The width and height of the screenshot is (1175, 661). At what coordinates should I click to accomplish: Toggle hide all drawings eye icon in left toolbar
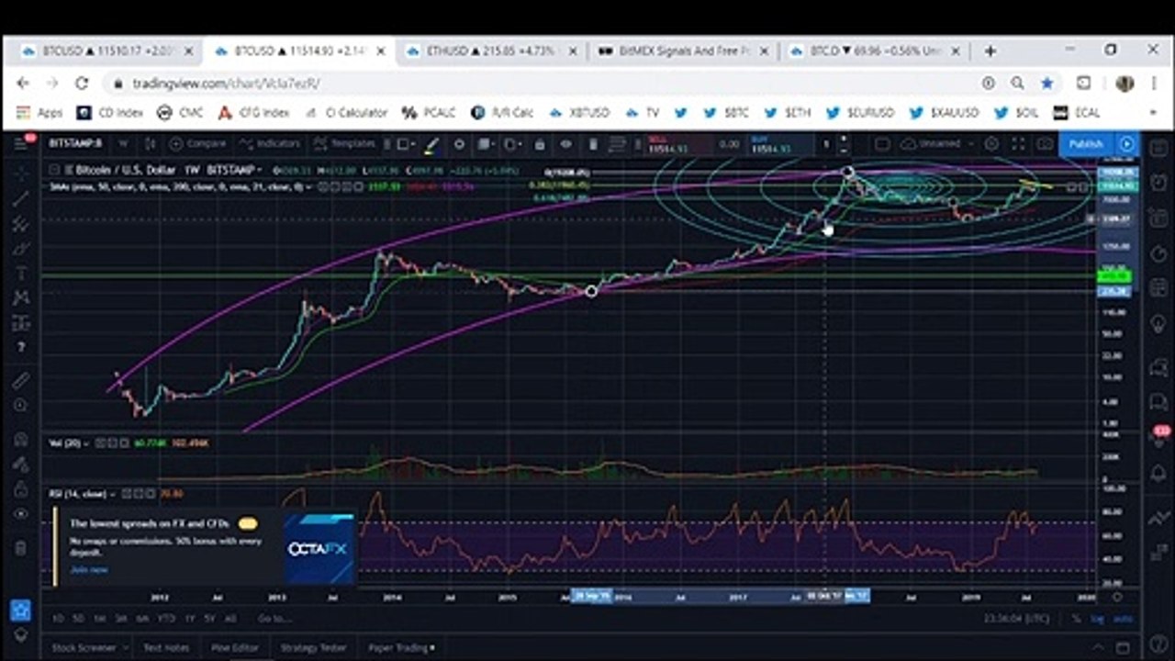[x=20, y=515]
